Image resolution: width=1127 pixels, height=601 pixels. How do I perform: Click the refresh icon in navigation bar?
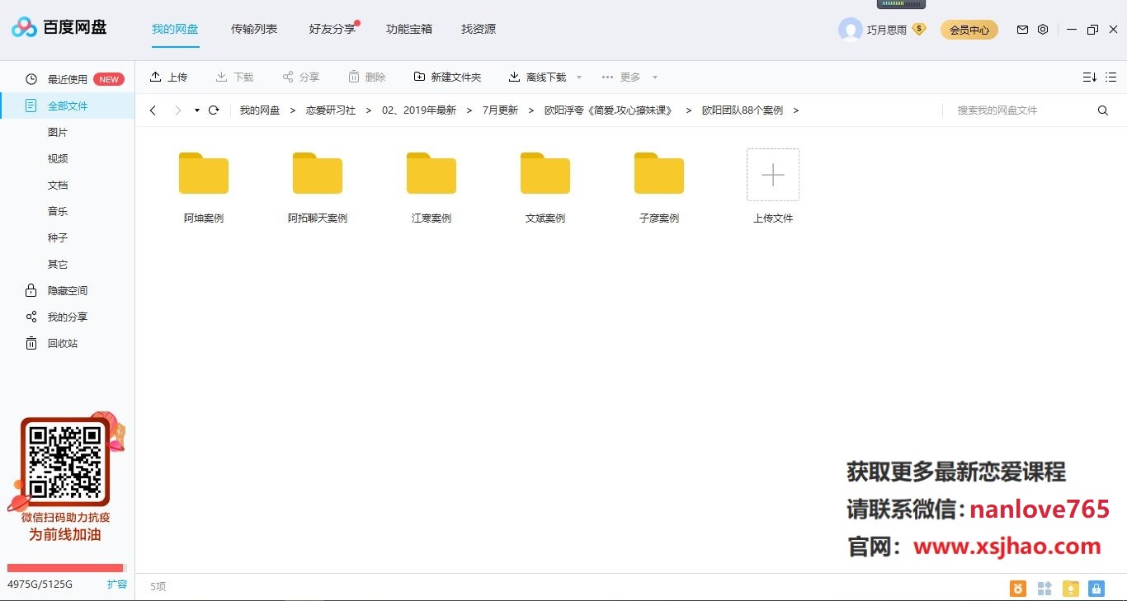tap(214, 110)
